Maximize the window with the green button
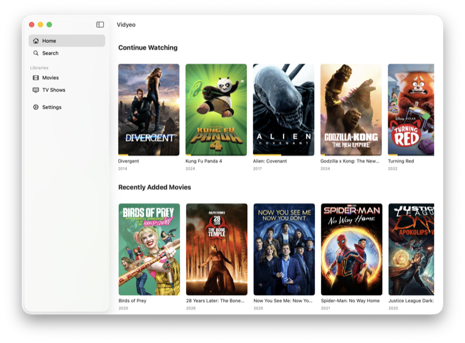The height and width of the screenshot is (343, 465). [x=49, y=24]
